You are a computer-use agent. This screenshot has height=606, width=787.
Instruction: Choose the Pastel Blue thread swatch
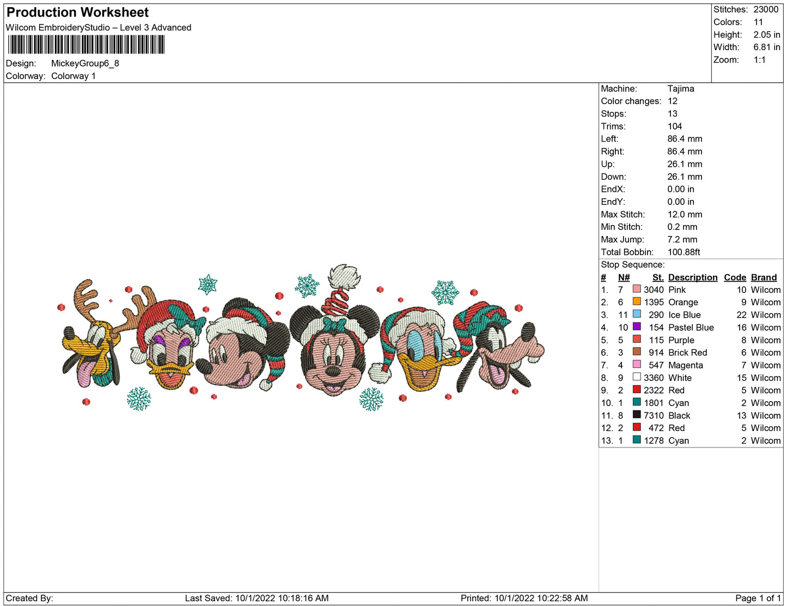pyautogui.click(x=637, y=326)
